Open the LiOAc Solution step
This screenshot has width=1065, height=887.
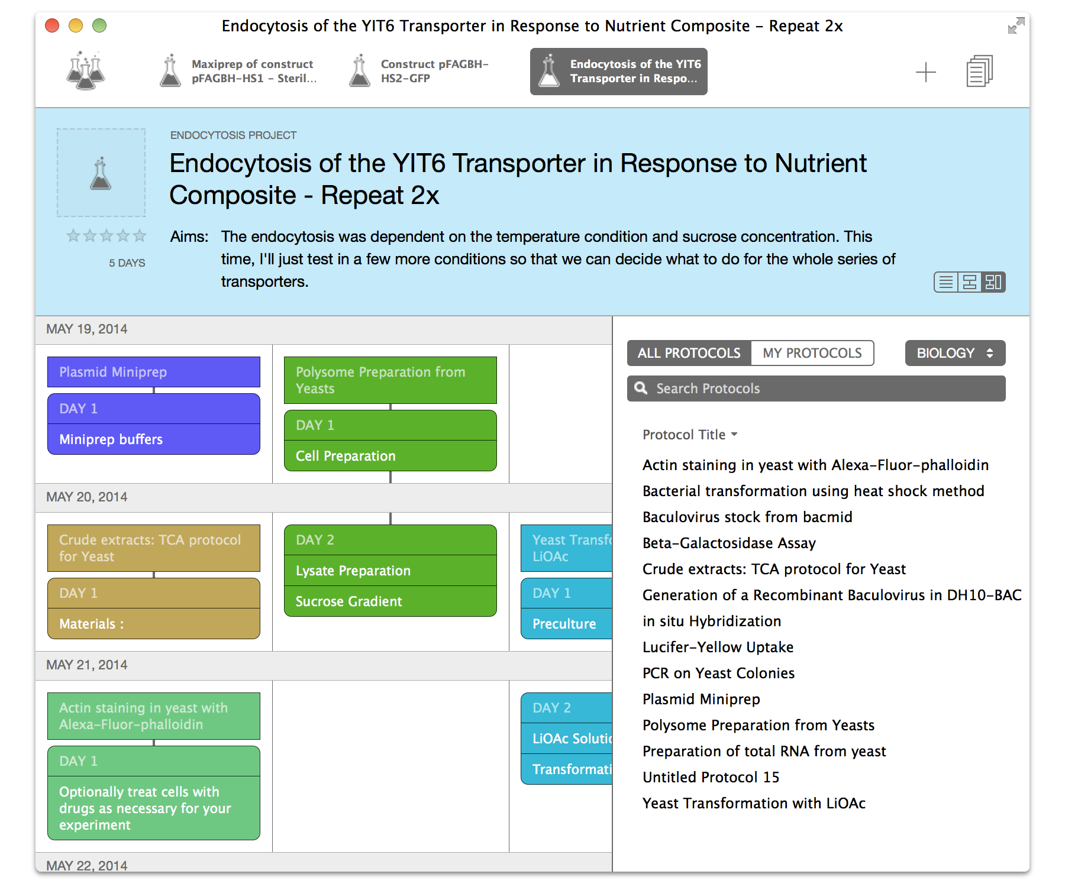(x=566, y=739)
